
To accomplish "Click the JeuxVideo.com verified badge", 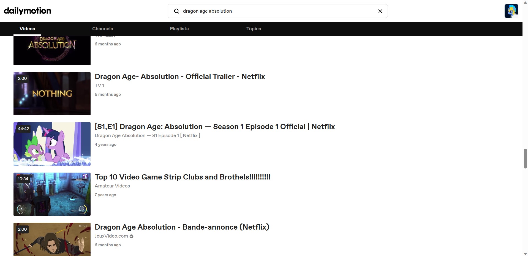I will (131, 236).
